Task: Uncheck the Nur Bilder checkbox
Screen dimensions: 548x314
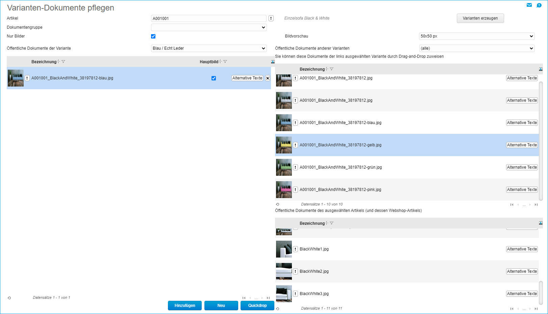Action: (153, 36)
